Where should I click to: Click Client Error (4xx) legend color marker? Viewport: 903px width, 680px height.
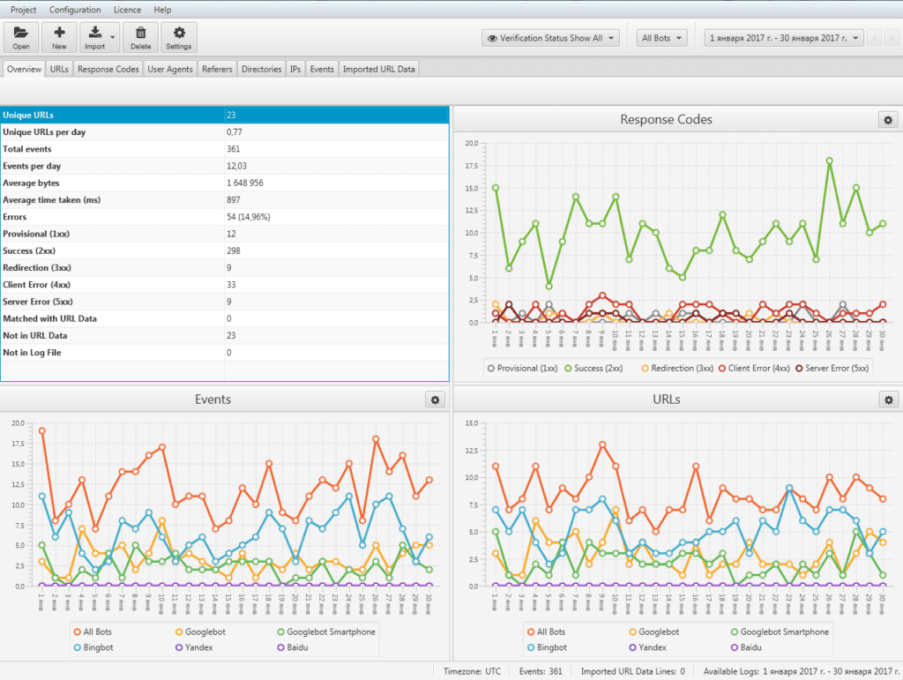click(722, 369)
